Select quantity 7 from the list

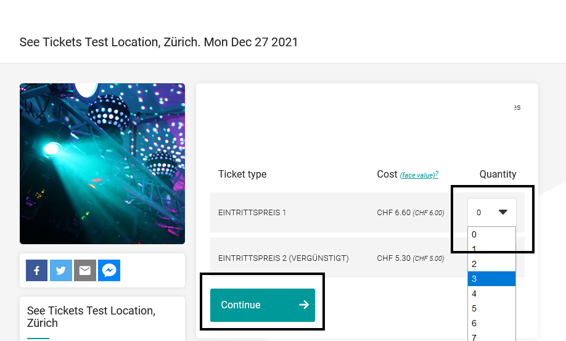[x=491, y=337]
